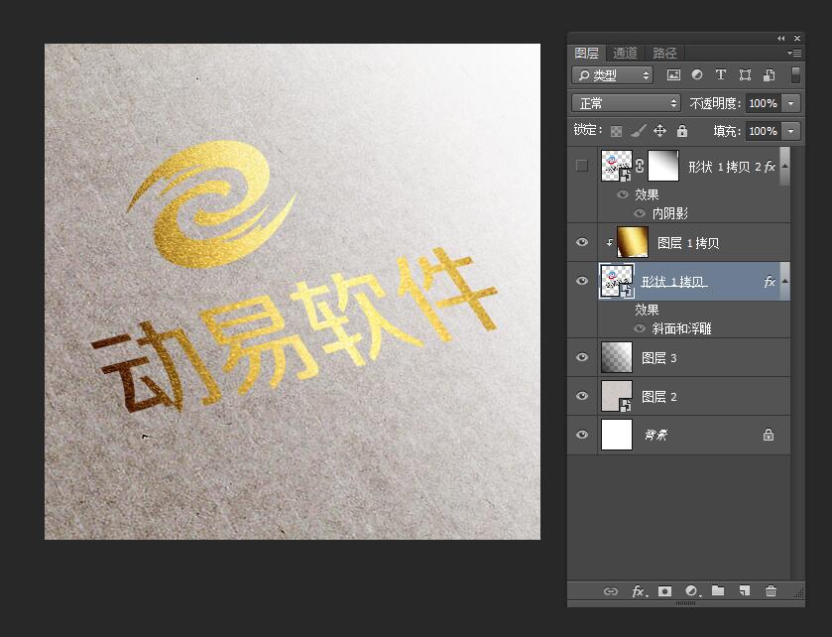The width and height of the screenshot is (832, 637).
Task: Switch to the 路径 tab
Action: point(664,54)
